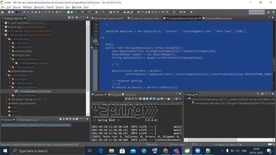The width and height of the screenshot is (276, 155).
Task: Collapse all in Package Explorer toolbar
Action: tap(69, 18)
